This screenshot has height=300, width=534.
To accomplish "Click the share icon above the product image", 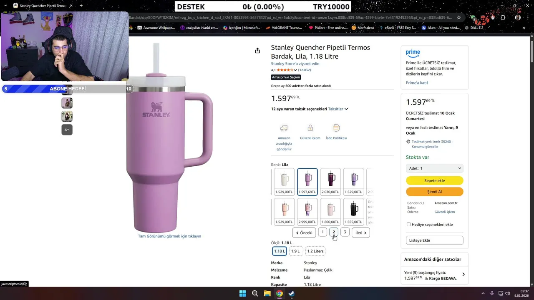I will tap(257, 51).
